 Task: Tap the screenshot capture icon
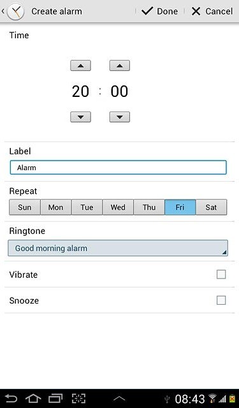(78, 398)
